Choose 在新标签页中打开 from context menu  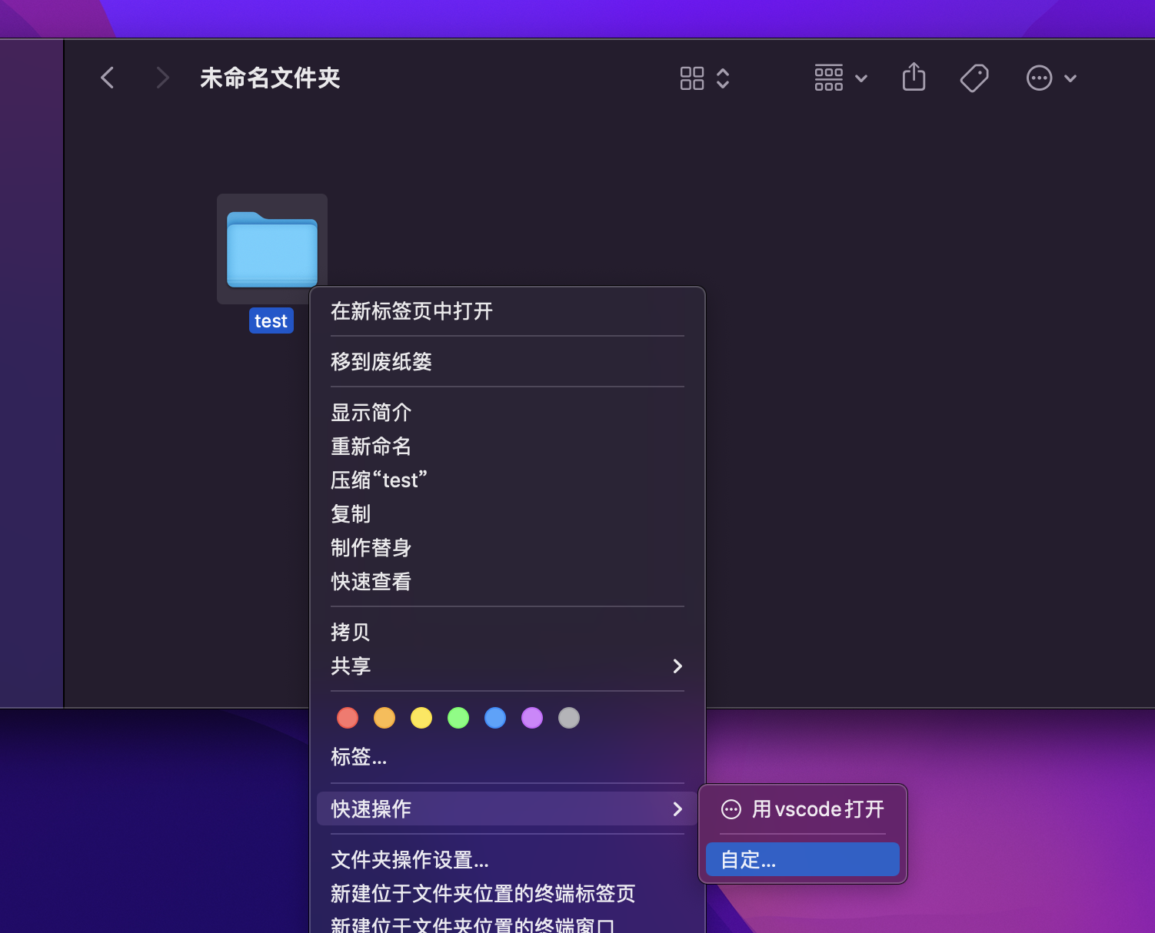point(507,311)
